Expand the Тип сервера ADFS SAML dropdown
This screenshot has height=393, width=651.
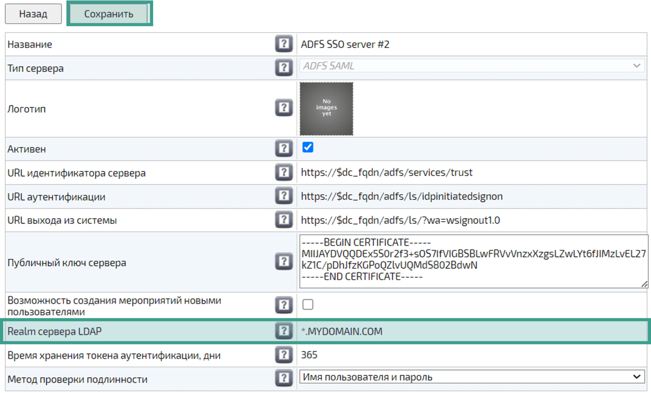(472, 66)
